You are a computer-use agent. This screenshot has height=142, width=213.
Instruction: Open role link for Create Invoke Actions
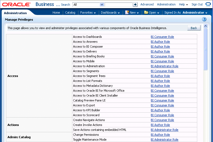[x=160, y=125]
